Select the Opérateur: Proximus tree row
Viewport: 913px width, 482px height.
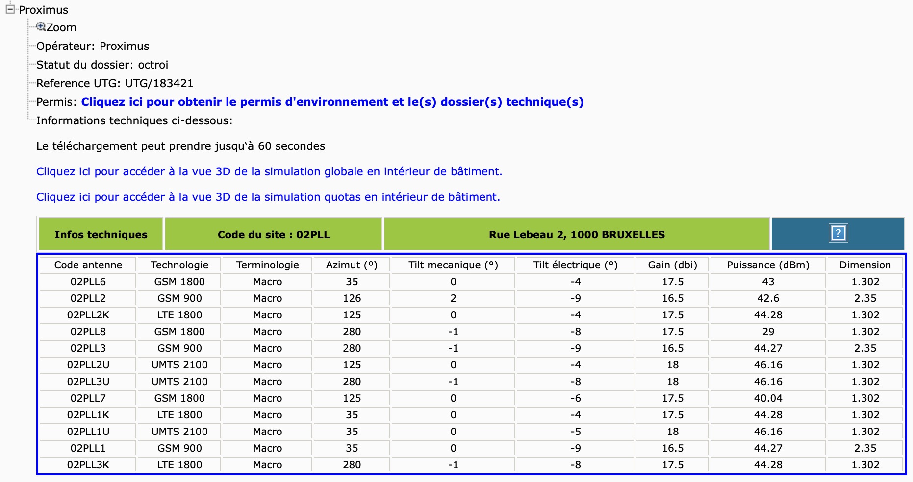point(93,46)
